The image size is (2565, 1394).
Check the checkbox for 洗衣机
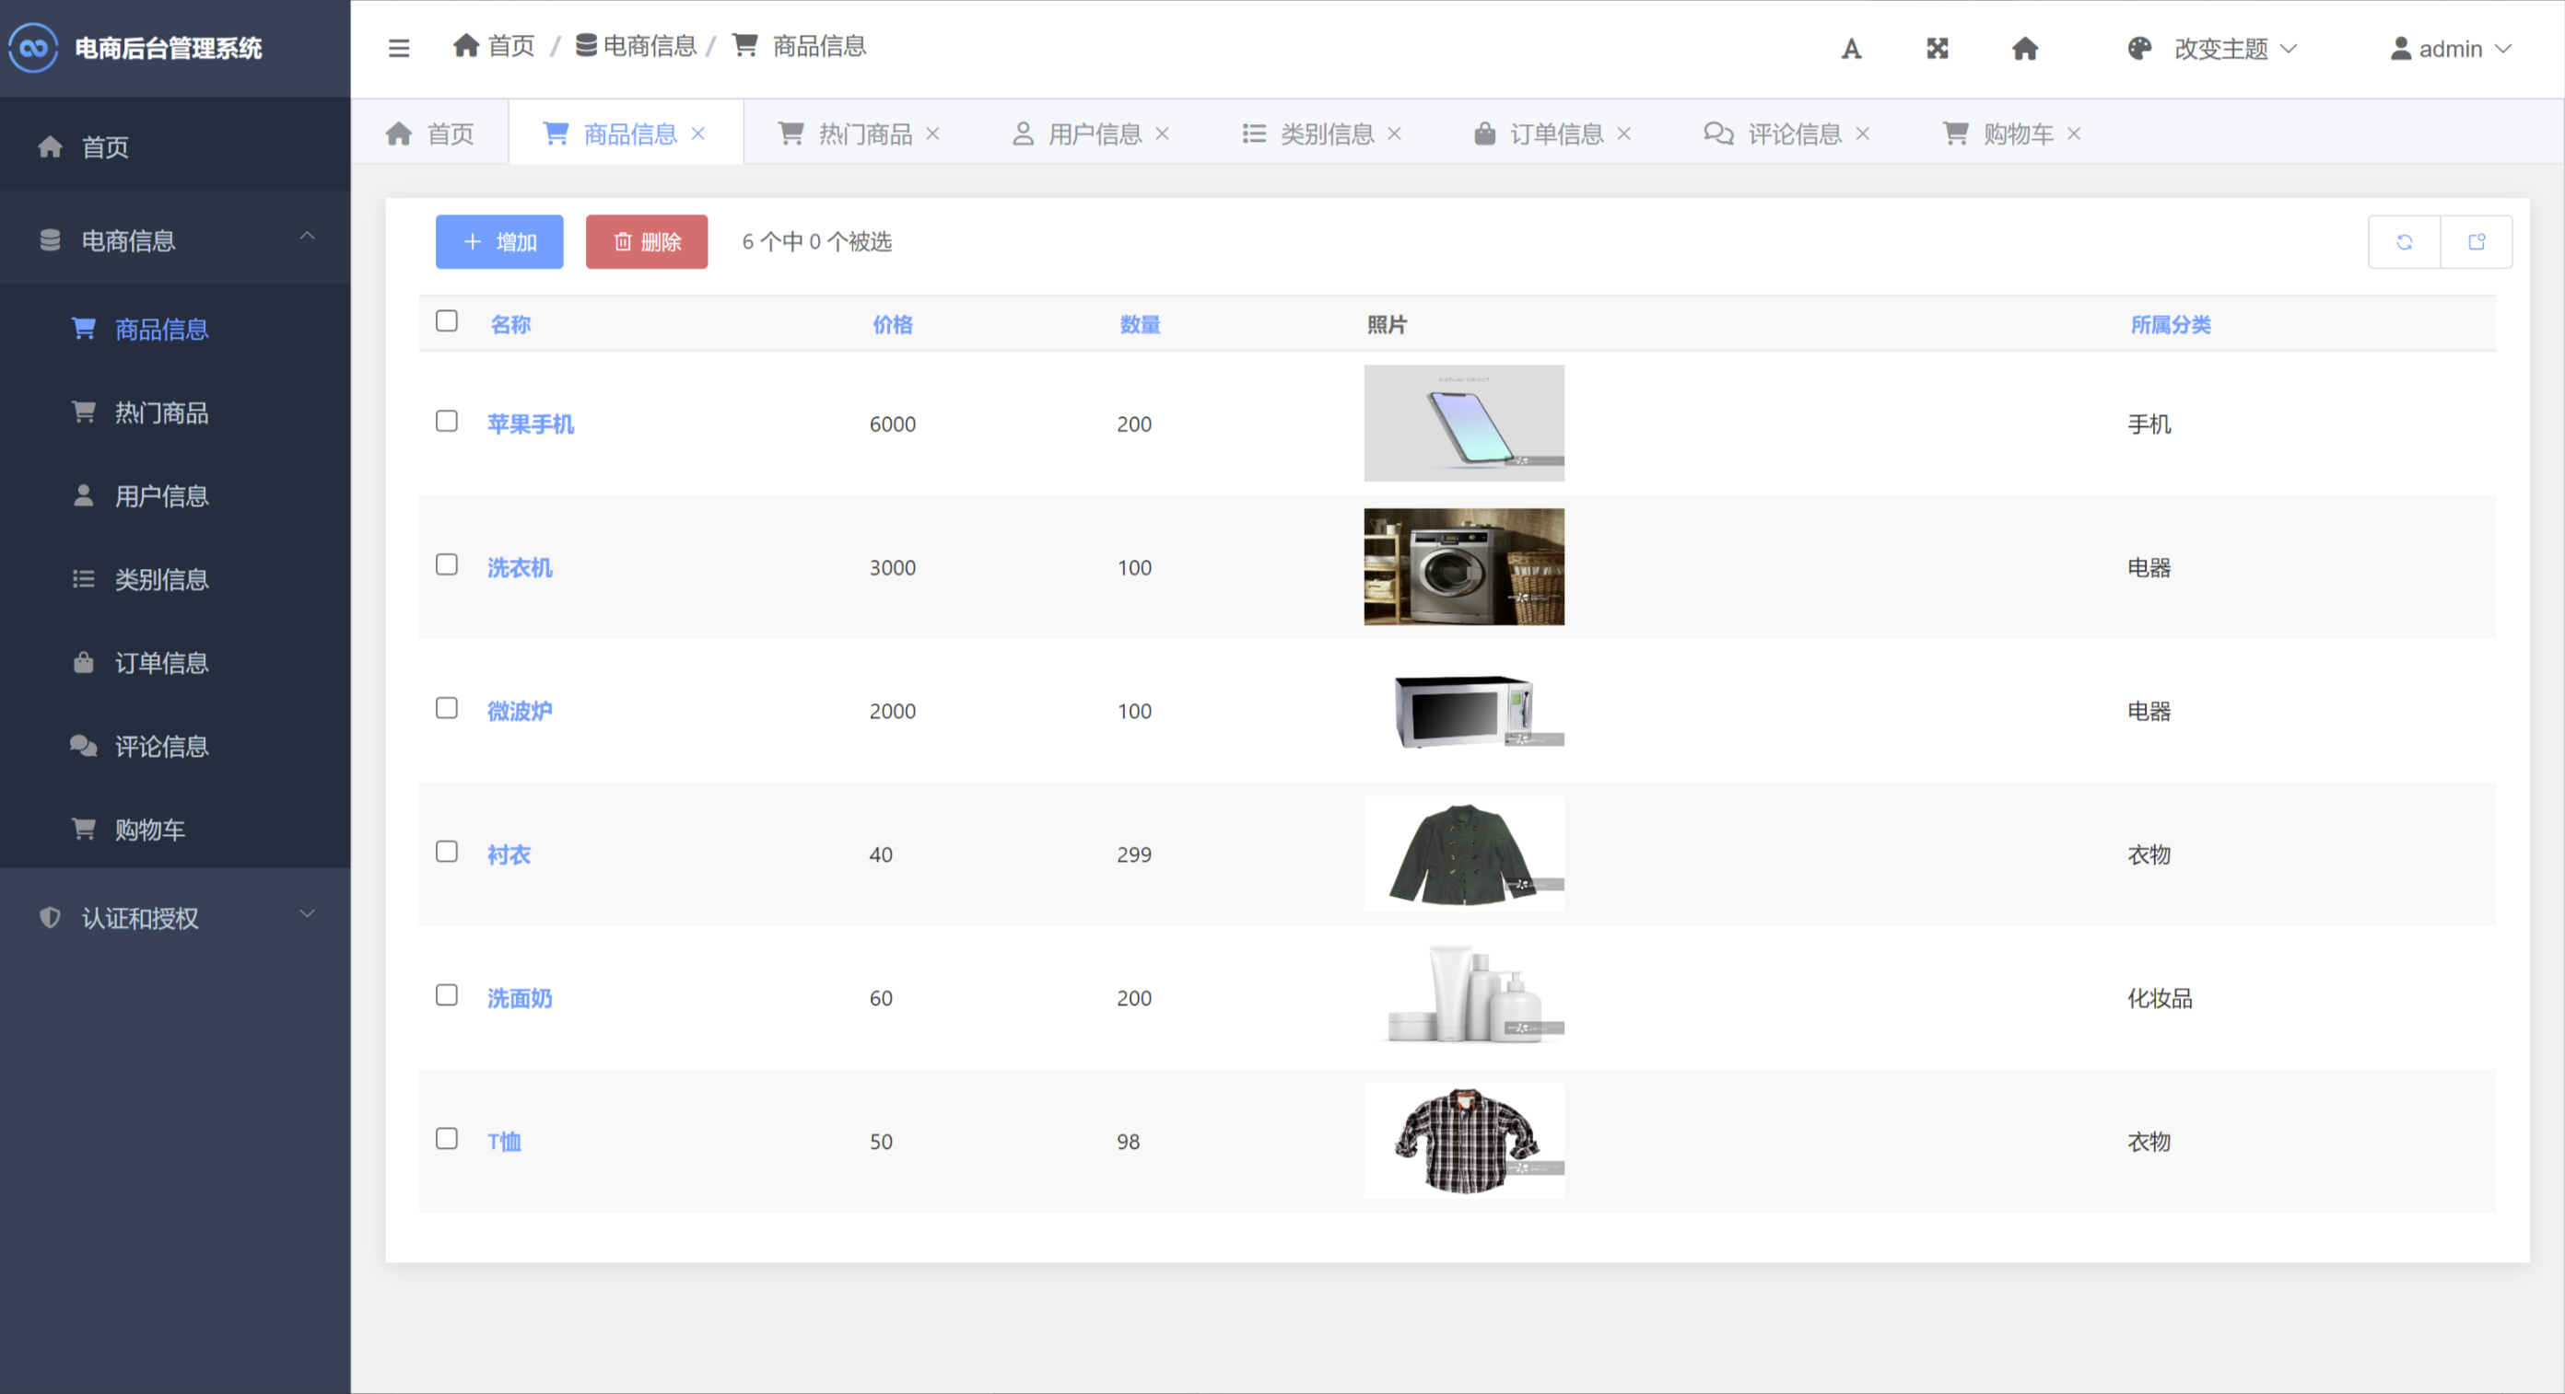446,564
